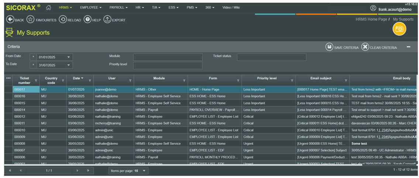Click the Priority level criteria field

click(x=168, y=65)
